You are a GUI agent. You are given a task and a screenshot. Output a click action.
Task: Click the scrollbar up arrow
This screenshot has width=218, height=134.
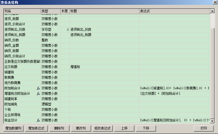click(x=212, y=11)
